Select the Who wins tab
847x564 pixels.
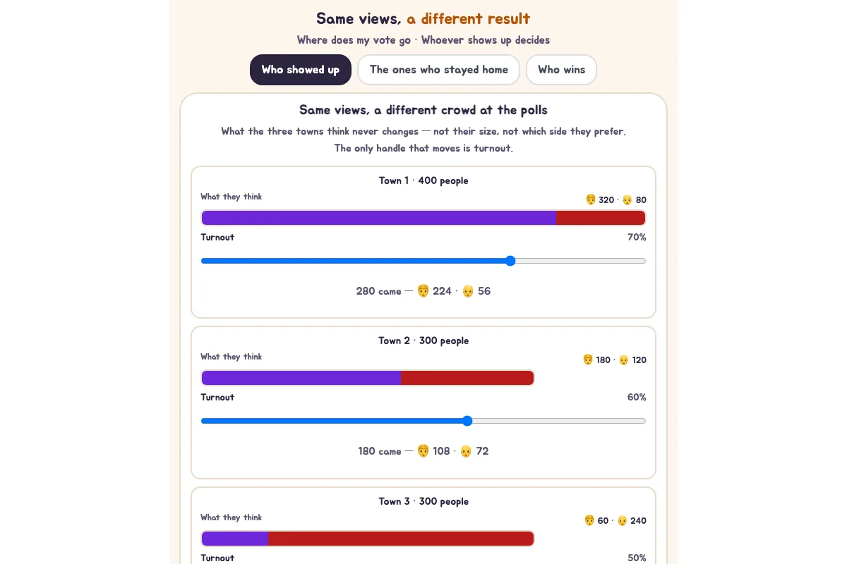click(x=561, y=70)
